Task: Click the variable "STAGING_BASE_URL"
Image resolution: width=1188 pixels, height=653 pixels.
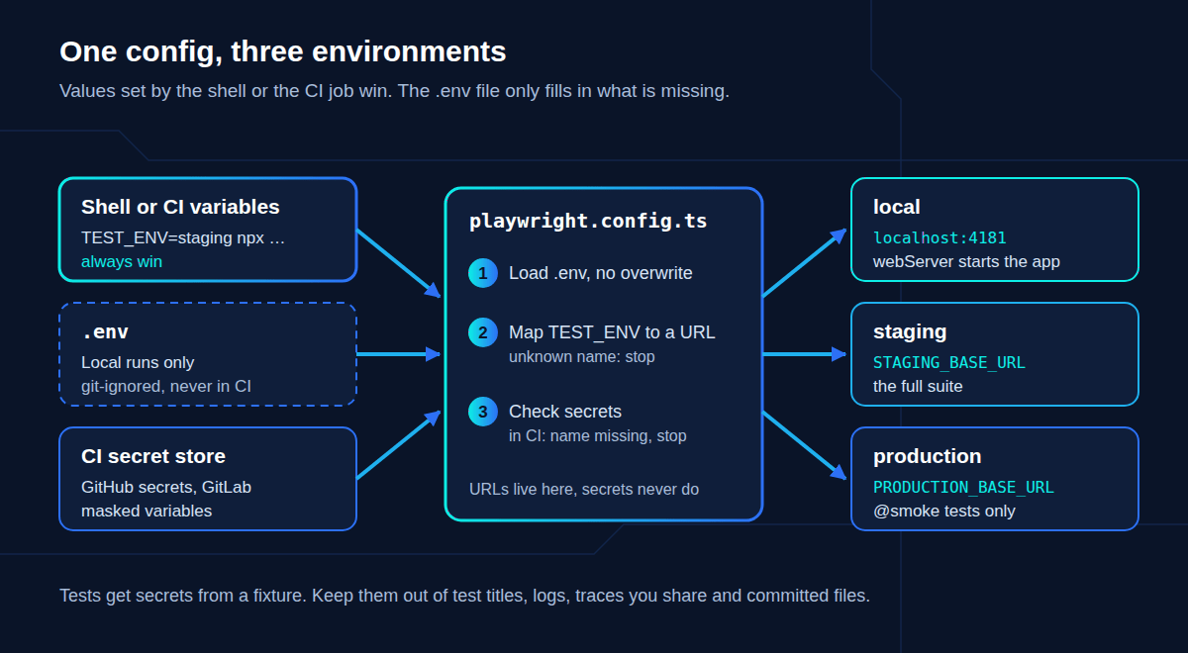Action: pos(949,362)
